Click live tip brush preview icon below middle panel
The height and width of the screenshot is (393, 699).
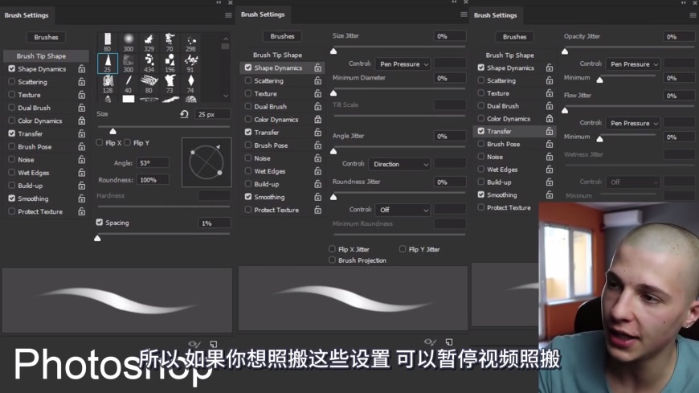click(430, 342)
